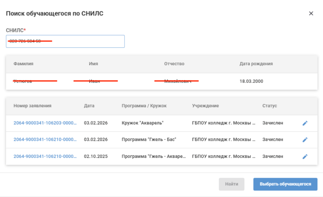Click pencil icon for 02.10.2025 application
The height and width of the screenshot is (197, 323).
tap(305, 156)
